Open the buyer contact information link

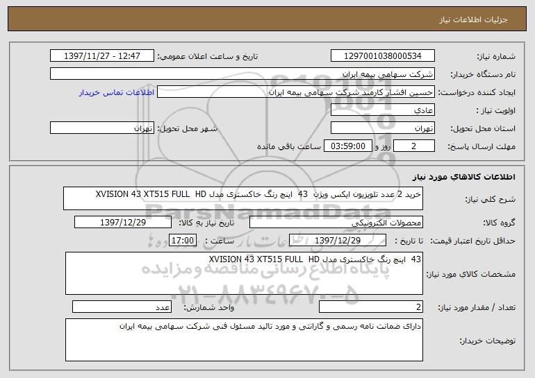(117, 92)
